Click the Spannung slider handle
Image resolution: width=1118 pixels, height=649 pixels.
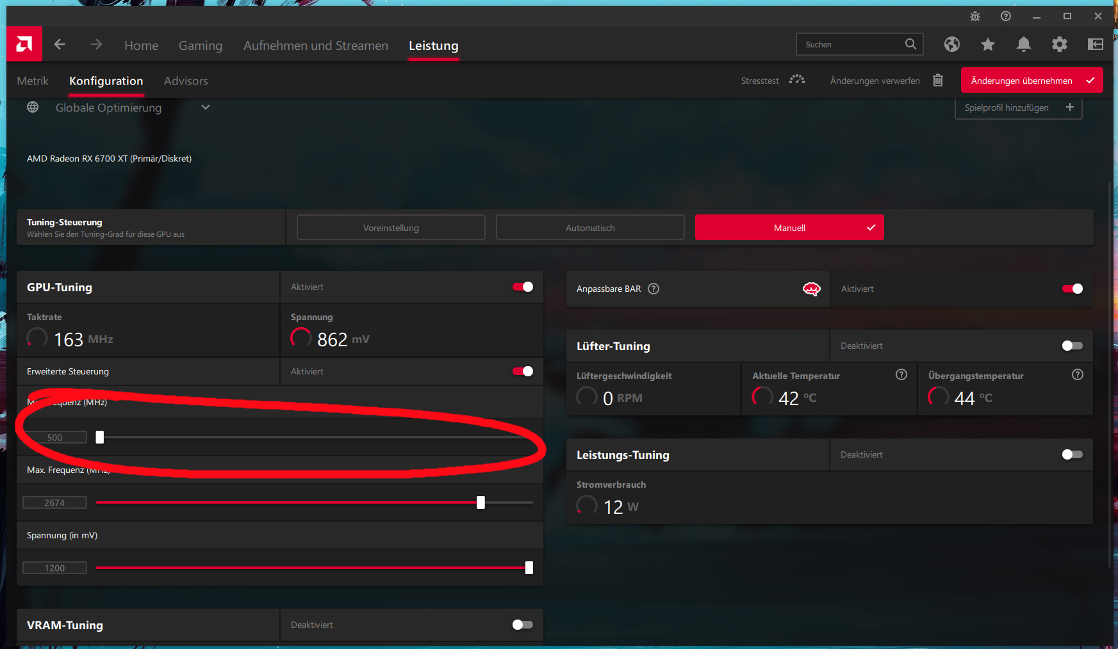pyautogui.click(x=529, y=568)
